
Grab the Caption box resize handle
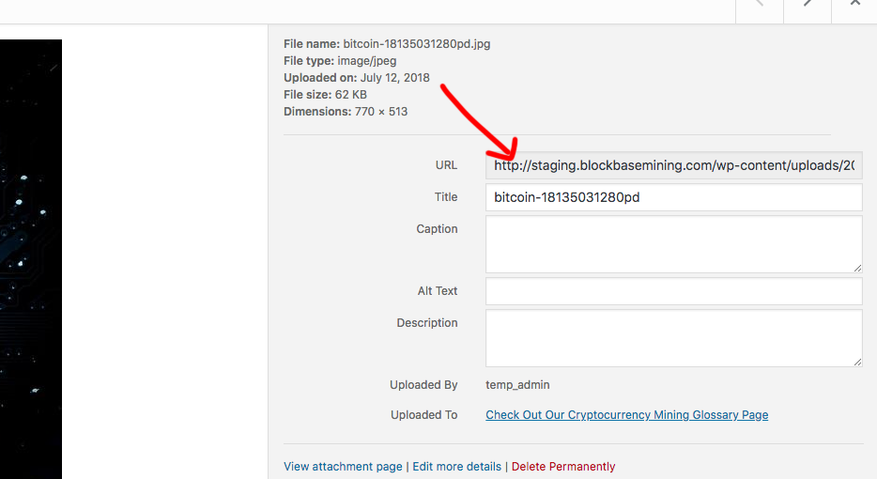pyautogui.click(x=856, y=268)
